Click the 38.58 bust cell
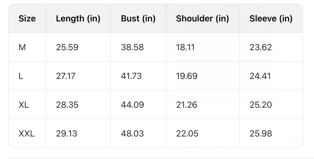Viewport: 314px width, 159px height. [132, 47]
